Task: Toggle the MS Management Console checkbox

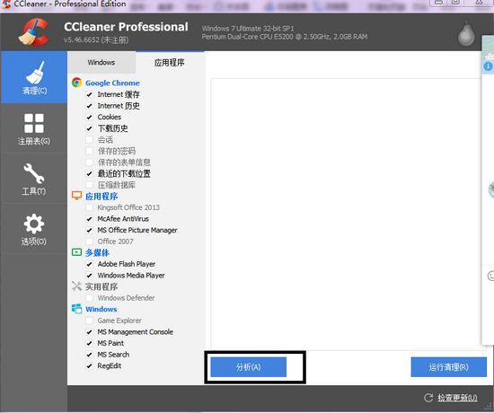Action: tap(90, 332)
